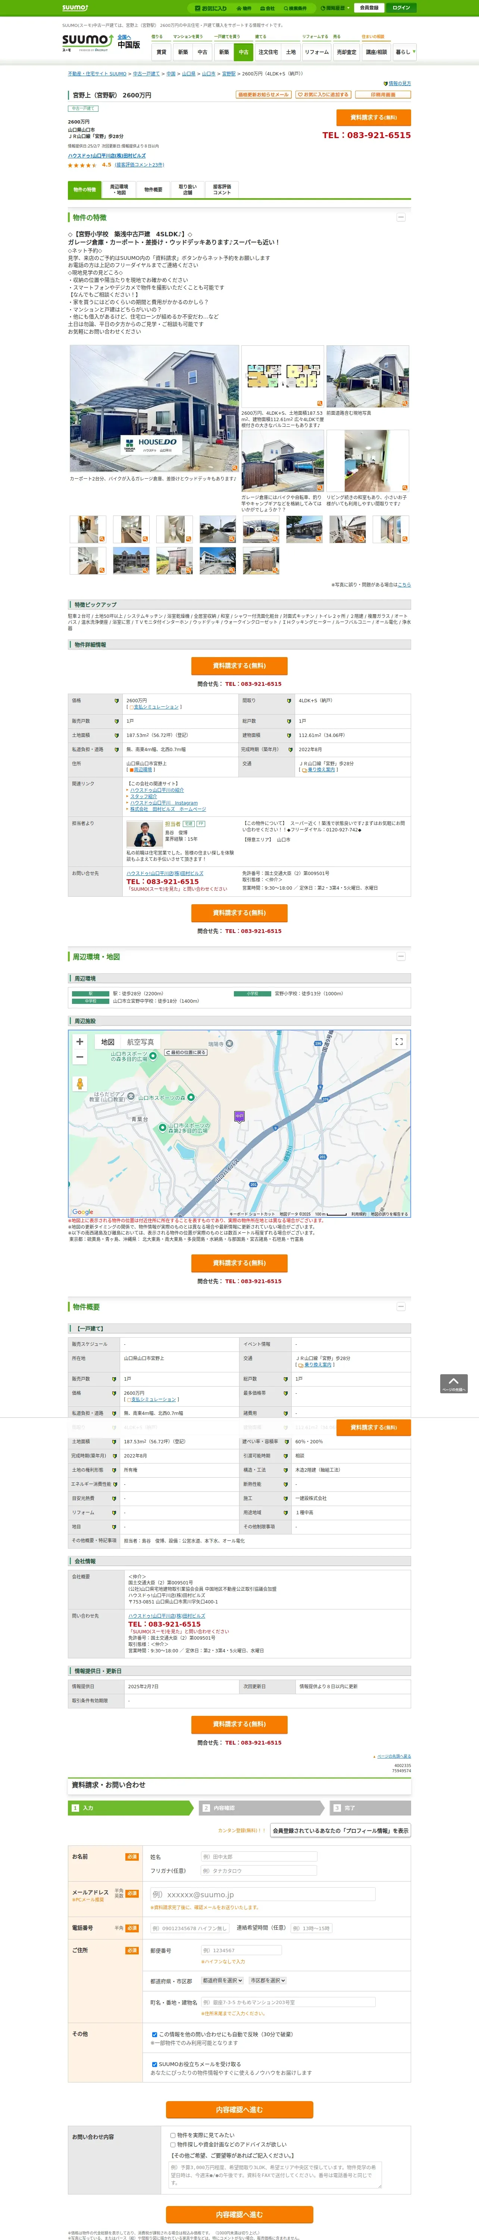This screenshot has width=479, height=2240.
Task: Open the 都道府県を選択 dropdown
Action: click(x=223, y=1981)
